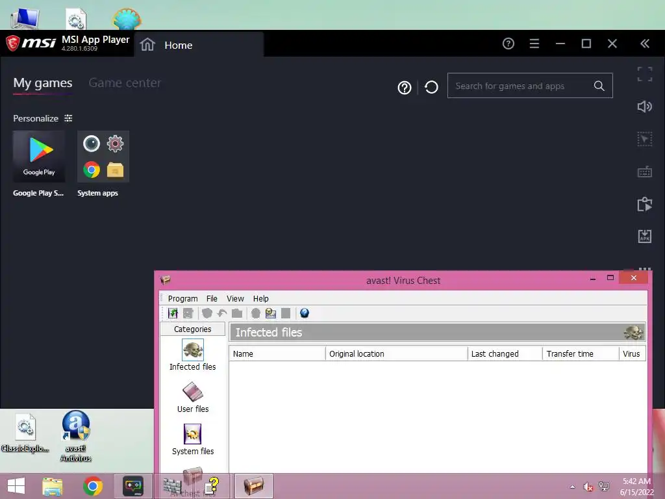Sort by Virus column
Image resolution: width=665 pixels, height=499 pixels.
(x=633, y=353)
